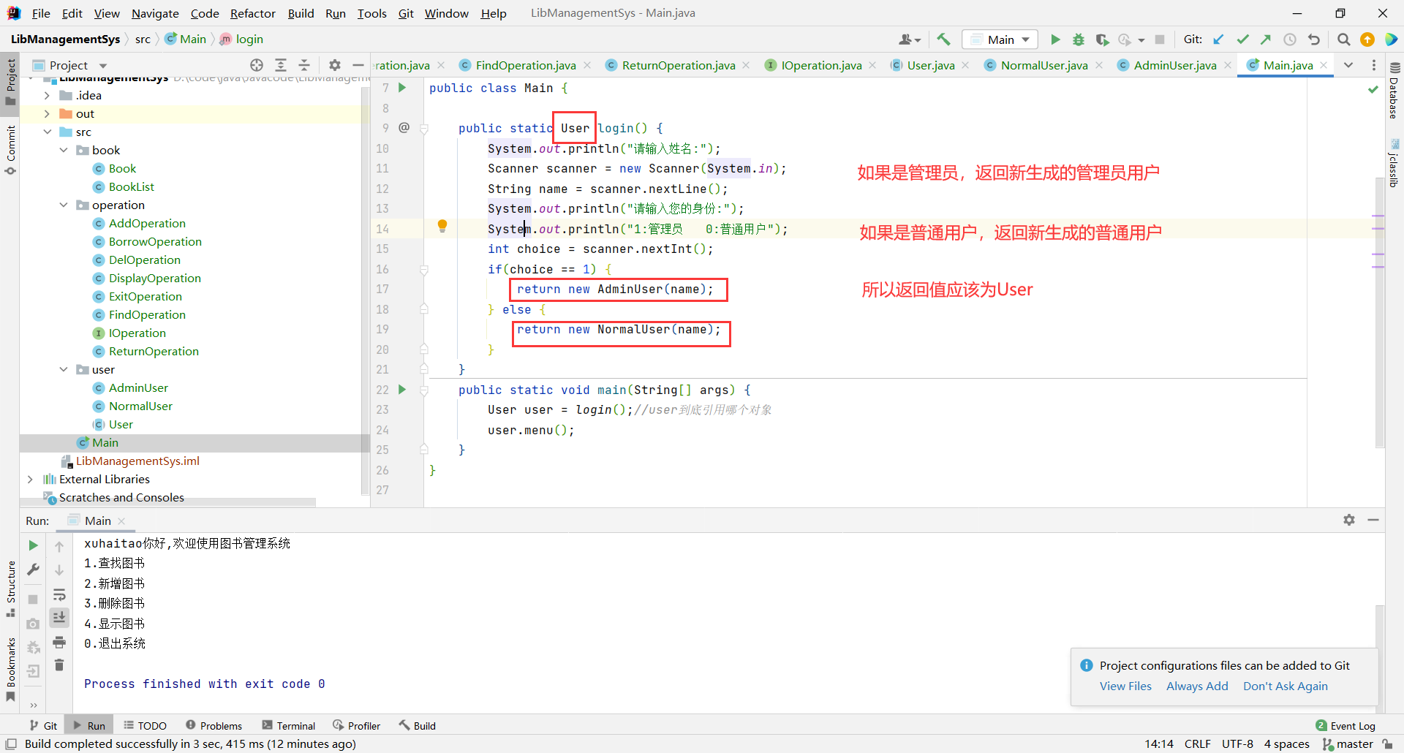Image resolution: width=1404 pixels, height=753 pixels.
Task: Open Search Everywhere magnifier
Action: pyautogui.click(x=1344, y=39)
